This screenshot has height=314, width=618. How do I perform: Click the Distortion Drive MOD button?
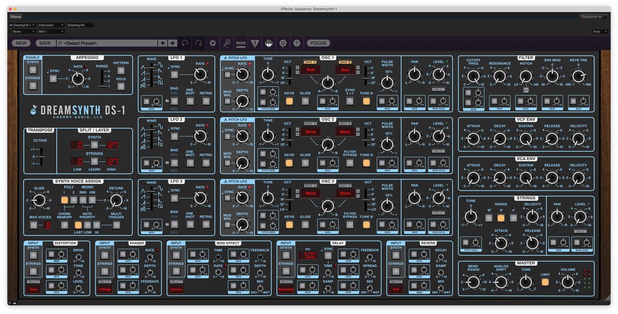52,254
